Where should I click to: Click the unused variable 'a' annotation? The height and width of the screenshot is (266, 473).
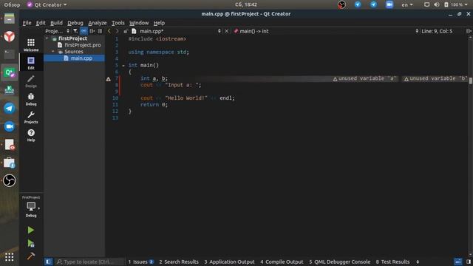coord(364,79)
